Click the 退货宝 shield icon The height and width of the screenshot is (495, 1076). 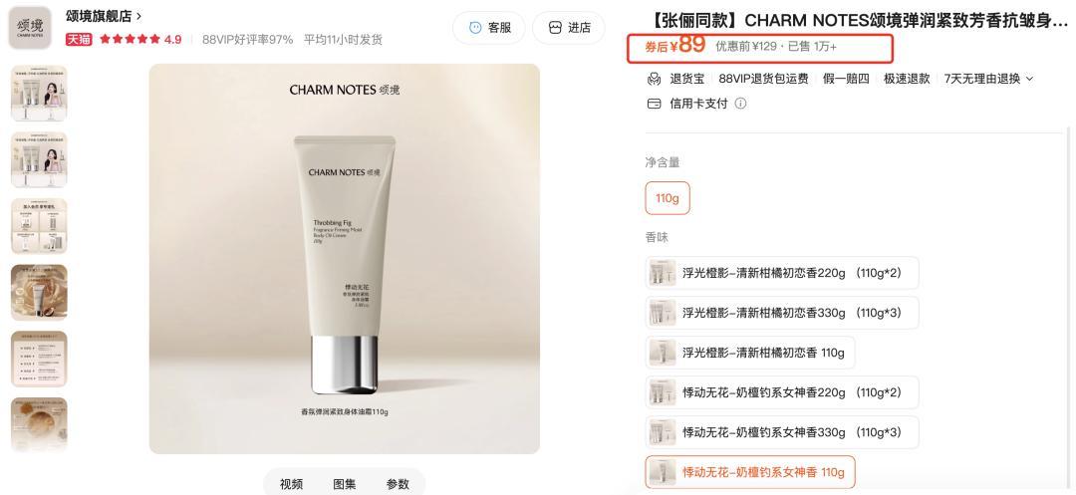[x=654, y=79]
